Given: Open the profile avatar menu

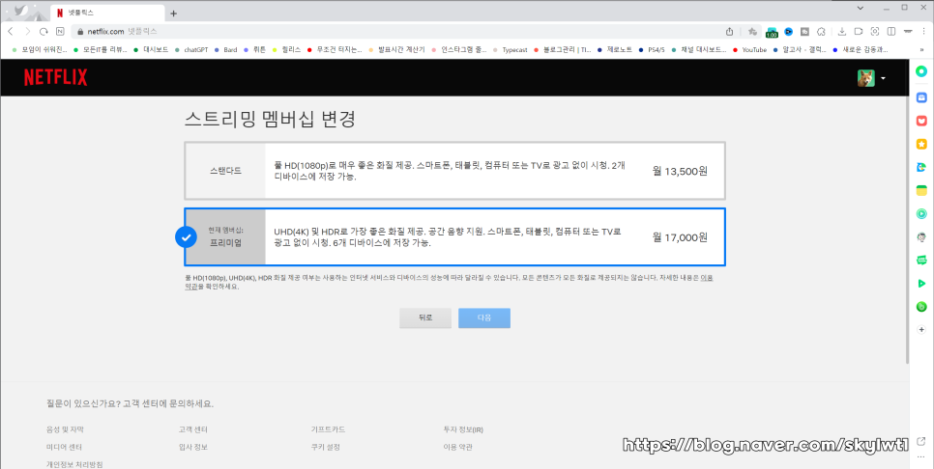Looking at the screenshot, I should click(871, 78).
